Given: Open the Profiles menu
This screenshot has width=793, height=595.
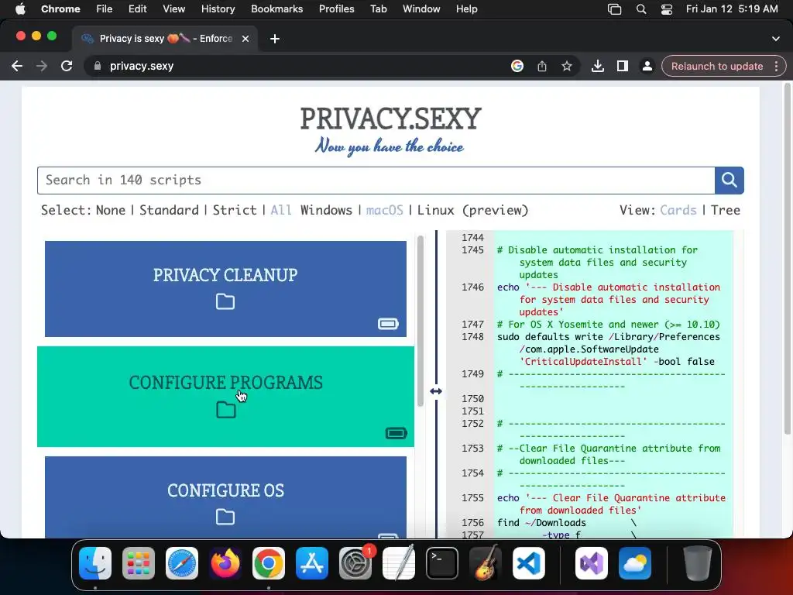Looking at the screenshot, I should (336, 9).
